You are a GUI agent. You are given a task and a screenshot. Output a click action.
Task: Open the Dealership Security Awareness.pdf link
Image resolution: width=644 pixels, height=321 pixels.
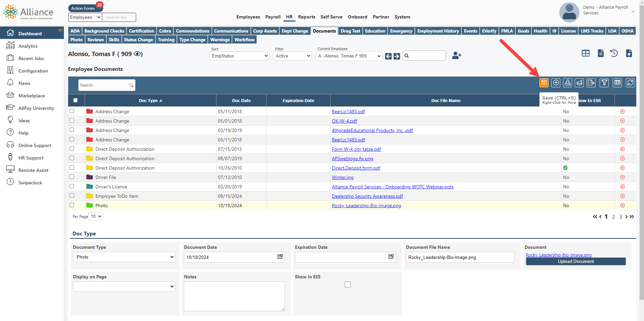click(x=367, y=196)
